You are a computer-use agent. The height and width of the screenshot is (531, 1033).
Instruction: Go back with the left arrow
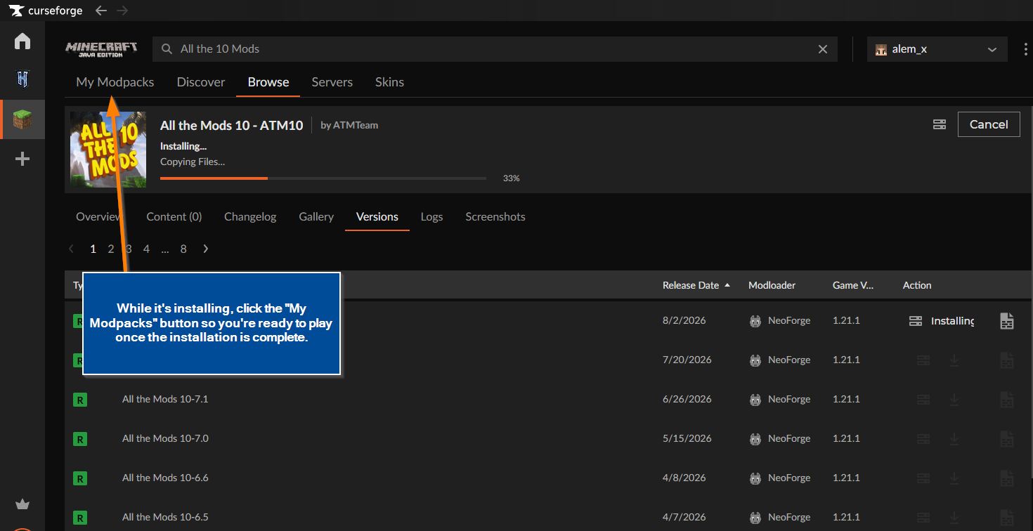coord(101,11)
